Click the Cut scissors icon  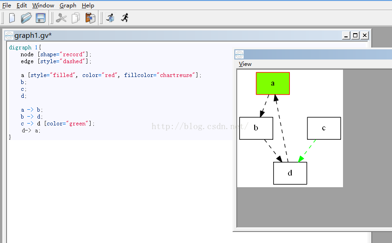pyautogui.click(x=61, y=18)
